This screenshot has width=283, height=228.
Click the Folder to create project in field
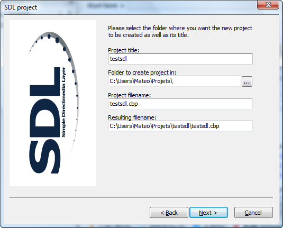click(x=175, y=81)
